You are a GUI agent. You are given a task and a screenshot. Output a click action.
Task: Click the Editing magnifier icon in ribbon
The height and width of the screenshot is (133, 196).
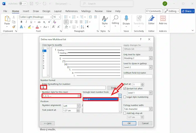point(115,18)
